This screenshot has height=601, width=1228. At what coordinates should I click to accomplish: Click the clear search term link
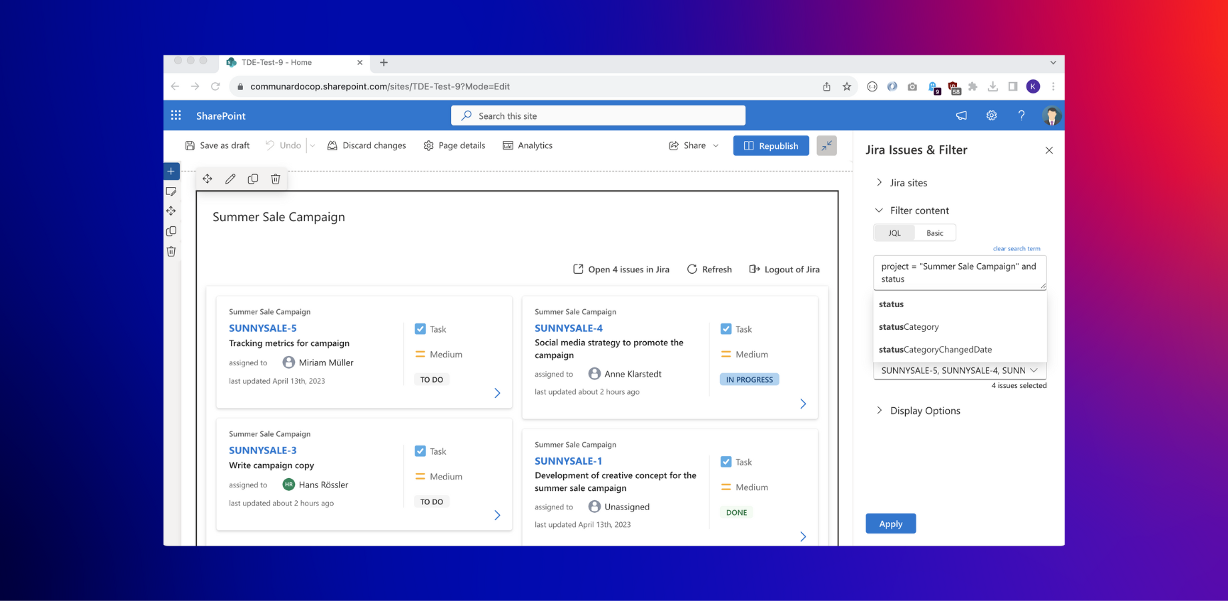tap(1016, 248)
